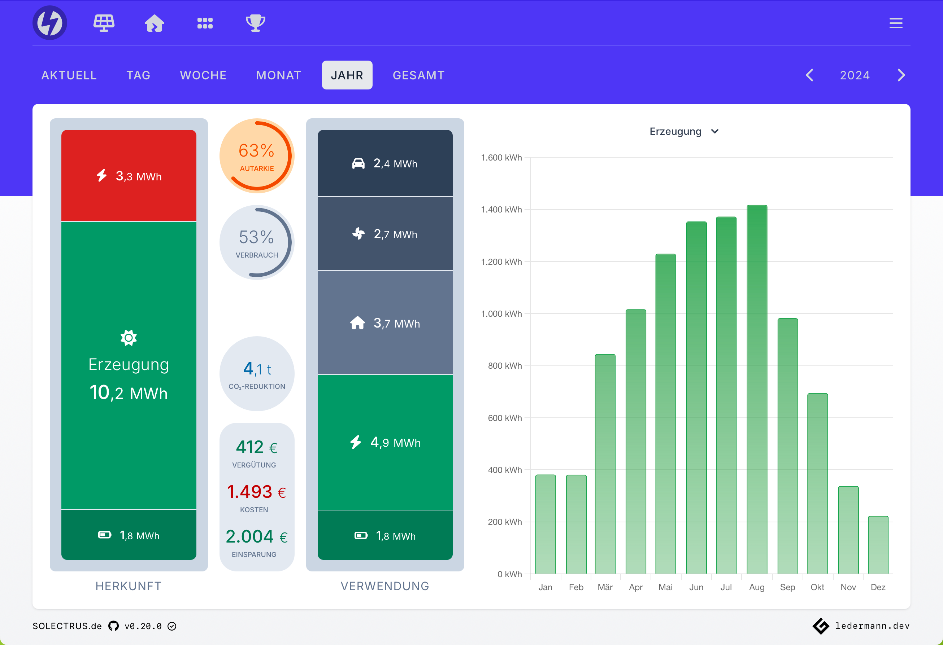
Task: Click the Mai bar in chart
Action: (x=665, y=414)
